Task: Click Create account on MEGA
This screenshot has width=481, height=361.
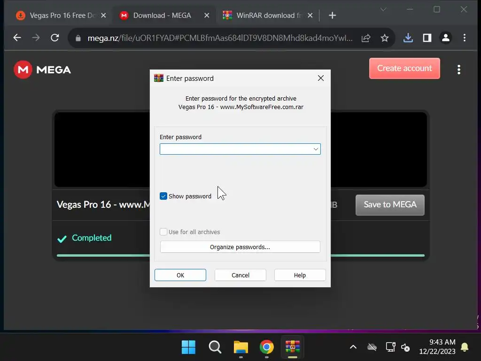Action: click(x=404, y=68)
